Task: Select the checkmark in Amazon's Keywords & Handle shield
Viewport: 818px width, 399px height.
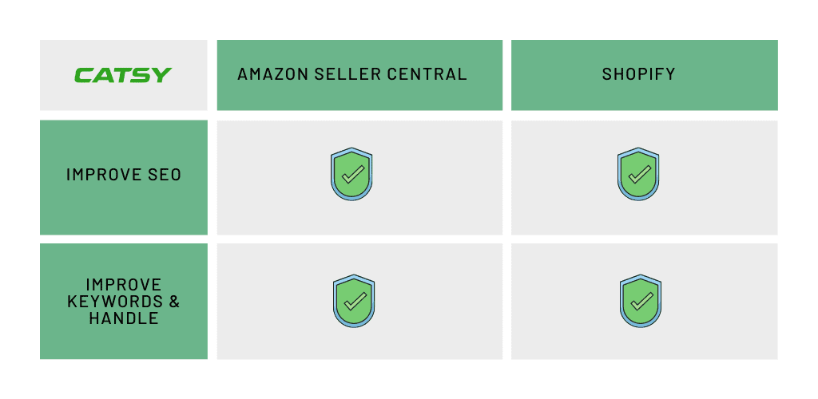Action: 355,301
